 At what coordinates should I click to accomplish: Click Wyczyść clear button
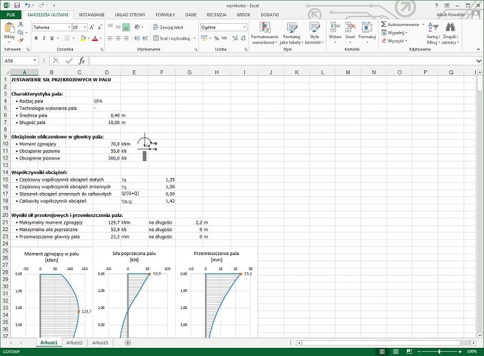(x=394, y=41)
